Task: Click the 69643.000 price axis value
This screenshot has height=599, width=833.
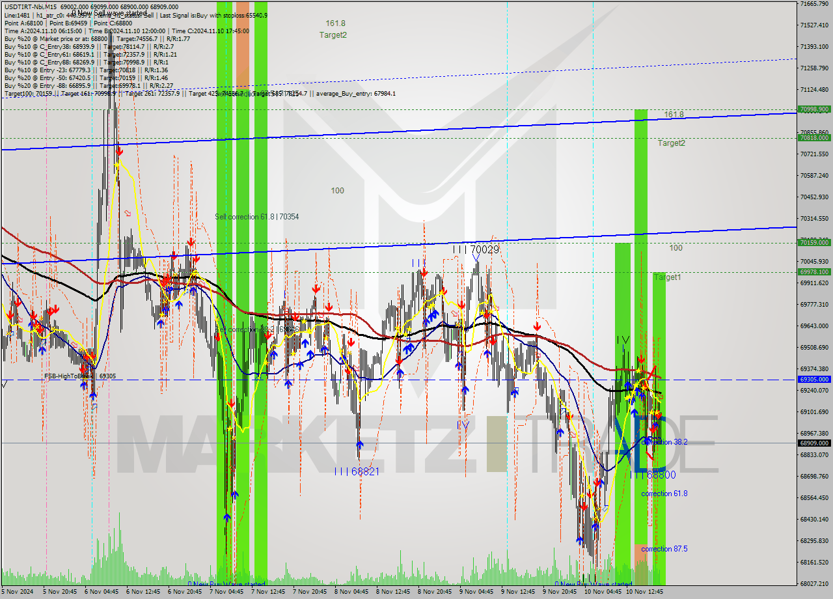Action: tap(814, 326)
